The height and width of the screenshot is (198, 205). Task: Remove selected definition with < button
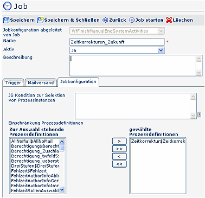pyautogui.click(x=119, y=156)
